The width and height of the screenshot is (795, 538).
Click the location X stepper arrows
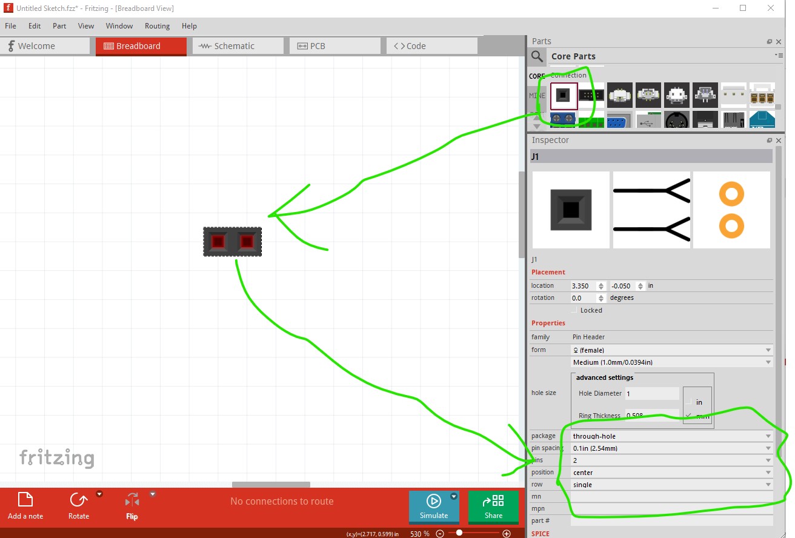[601, 286]
